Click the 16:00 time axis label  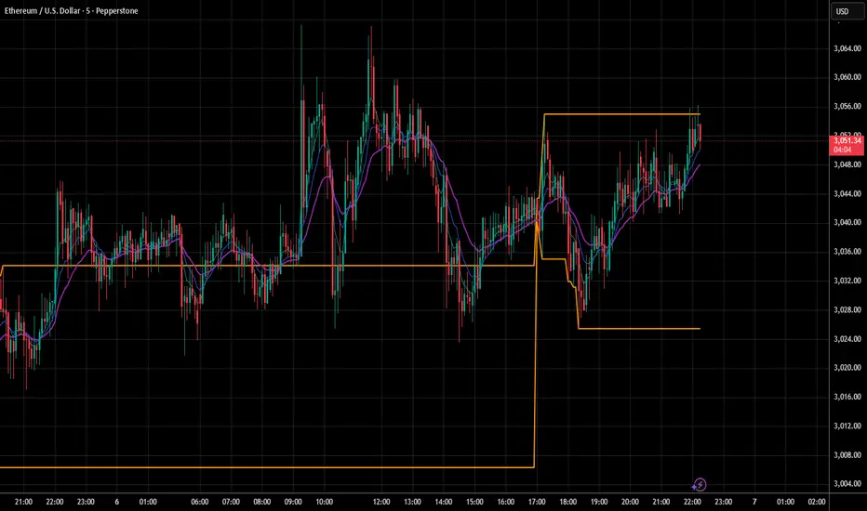point(505,502)
